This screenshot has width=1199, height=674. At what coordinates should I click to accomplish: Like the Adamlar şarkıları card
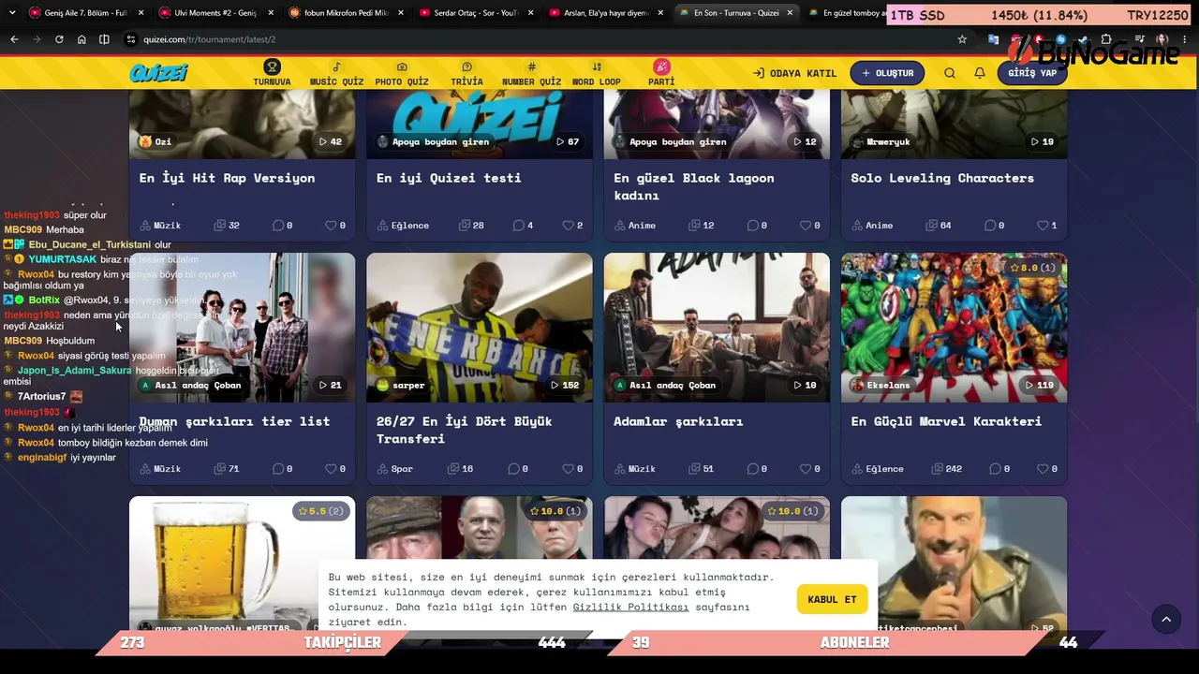(805, 469)
